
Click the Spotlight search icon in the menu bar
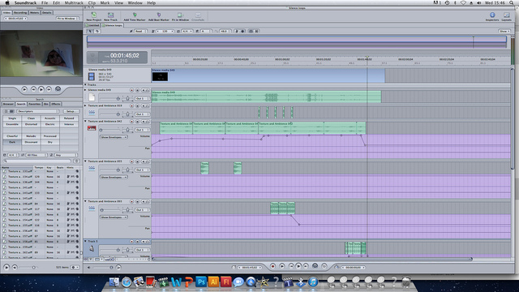coord(512,2)
